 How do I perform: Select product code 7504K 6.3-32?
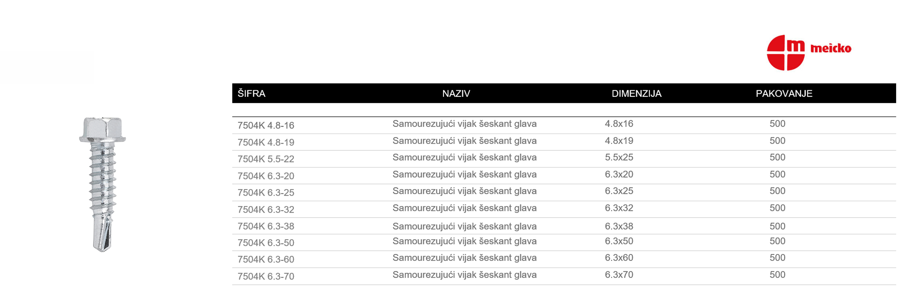(266, 209)
